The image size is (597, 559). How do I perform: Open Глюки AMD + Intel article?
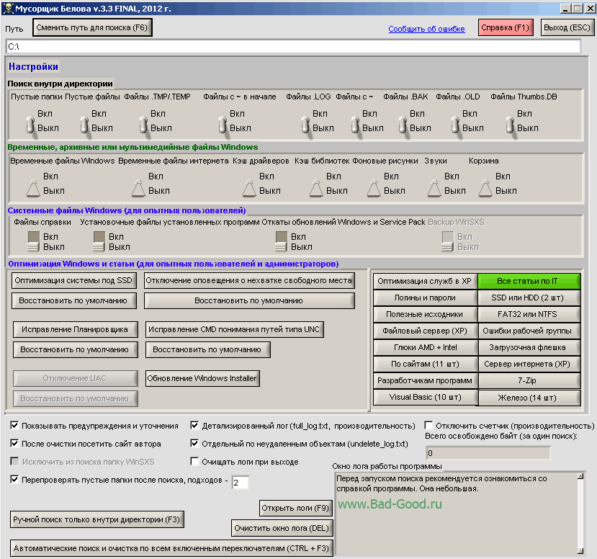tap(425, 348)
